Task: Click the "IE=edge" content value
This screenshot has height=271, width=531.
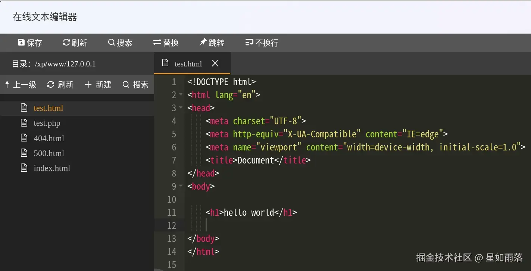Action: coord(422,134)
